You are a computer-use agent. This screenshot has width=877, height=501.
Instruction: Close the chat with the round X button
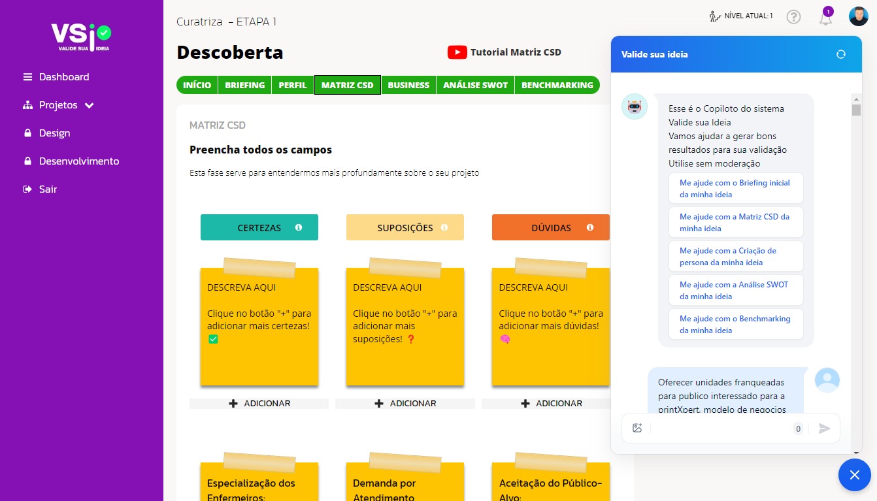[x=854, y=475]
